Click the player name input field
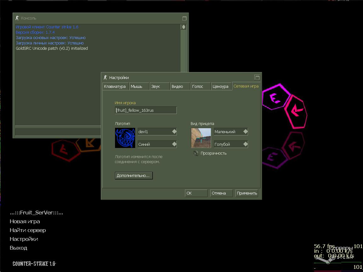Screen dimensions: 363x272 (x=146, y=110)
